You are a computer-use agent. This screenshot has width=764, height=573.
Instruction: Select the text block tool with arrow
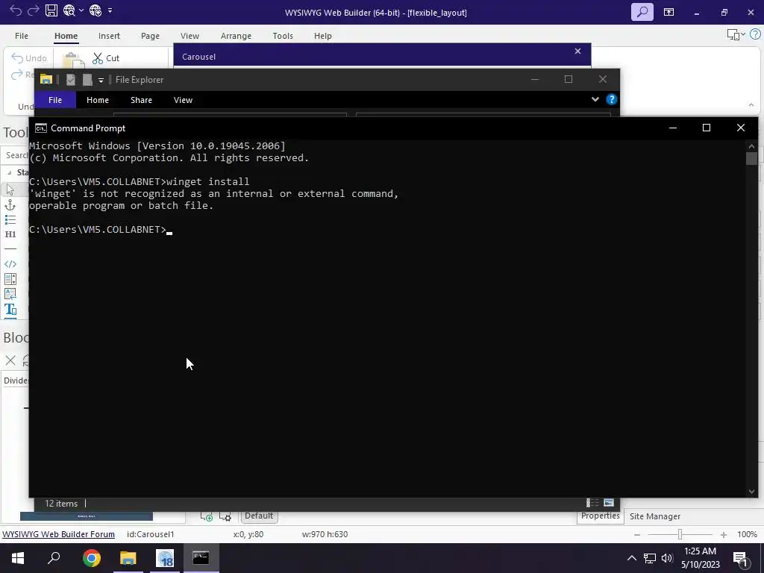click(x=10, y=294)
